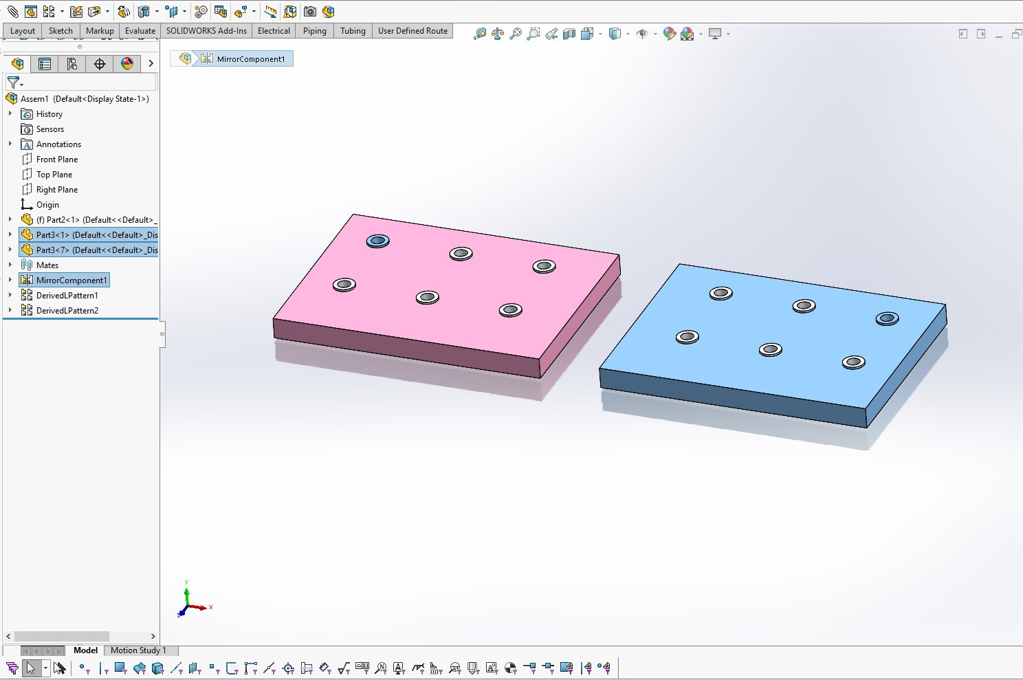Screen dimensions: 1023x680
Task: Open the Layout tab
Action: pyautogui.click(x=23, y=31)
